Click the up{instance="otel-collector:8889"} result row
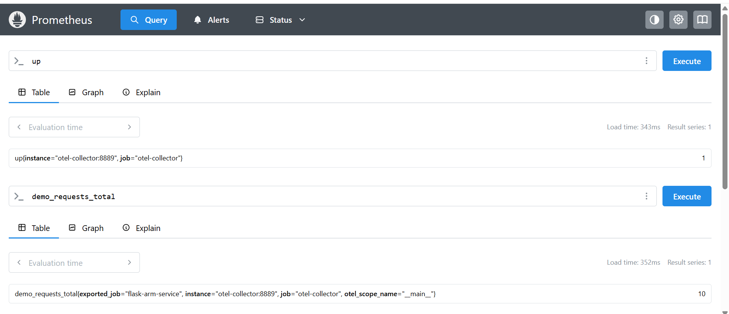 coord(360,158)
